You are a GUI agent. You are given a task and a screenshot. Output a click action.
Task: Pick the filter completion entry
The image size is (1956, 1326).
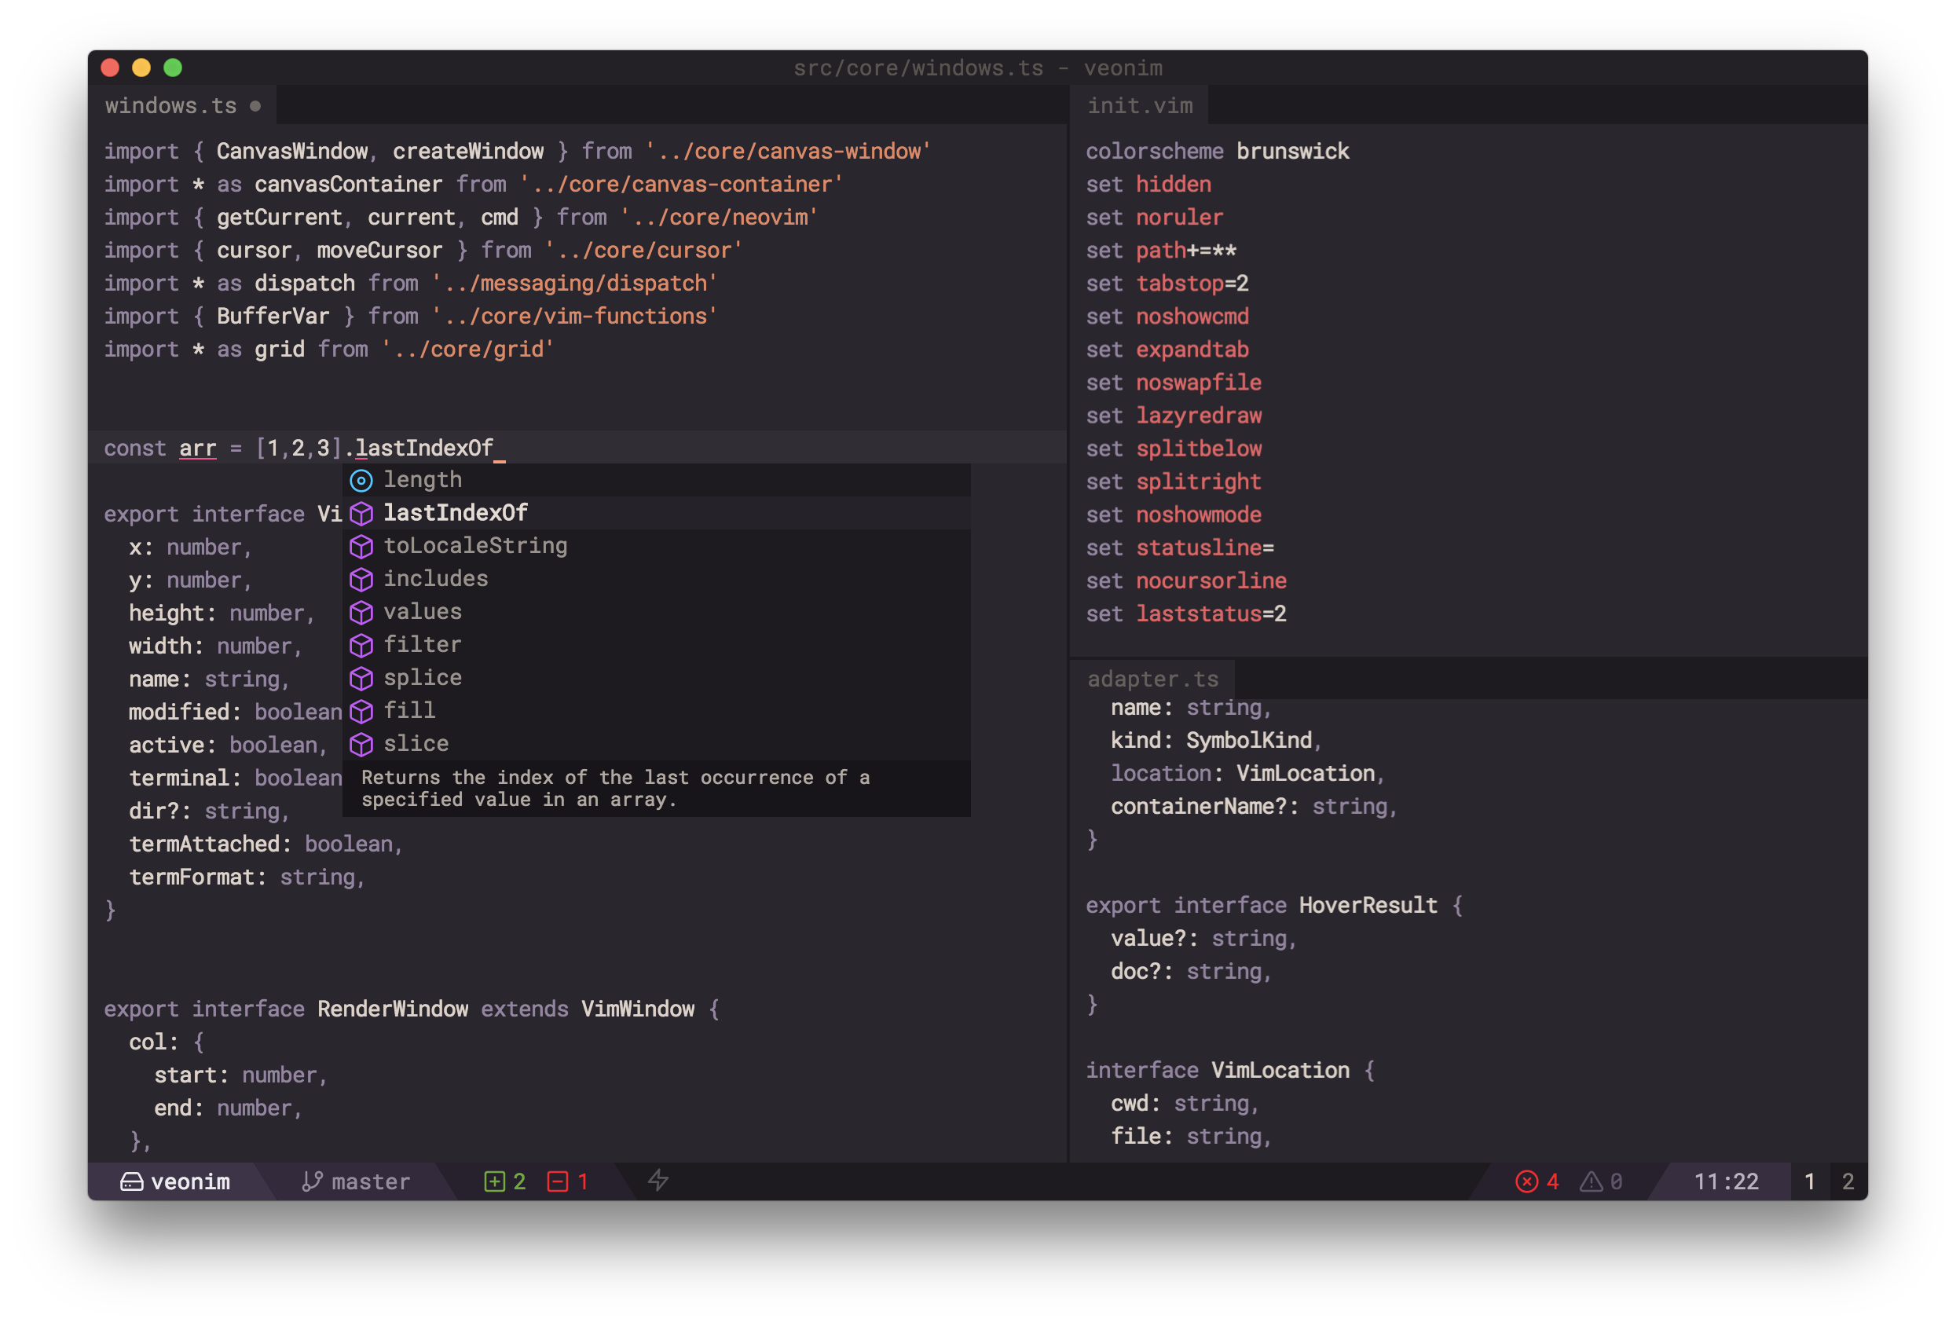[x=423, y=645]
